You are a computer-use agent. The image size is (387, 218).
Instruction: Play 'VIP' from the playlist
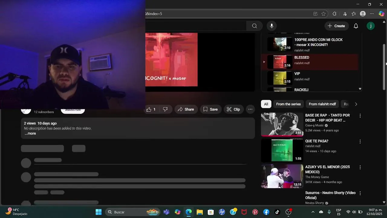point(310,78)
